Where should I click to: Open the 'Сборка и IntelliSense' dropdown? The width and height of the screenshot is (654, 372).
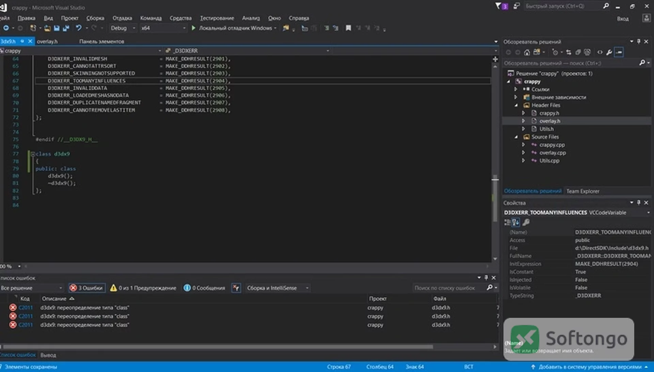278,288
